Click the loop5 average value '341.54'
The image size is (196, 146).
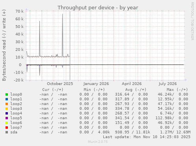point(122,118)
